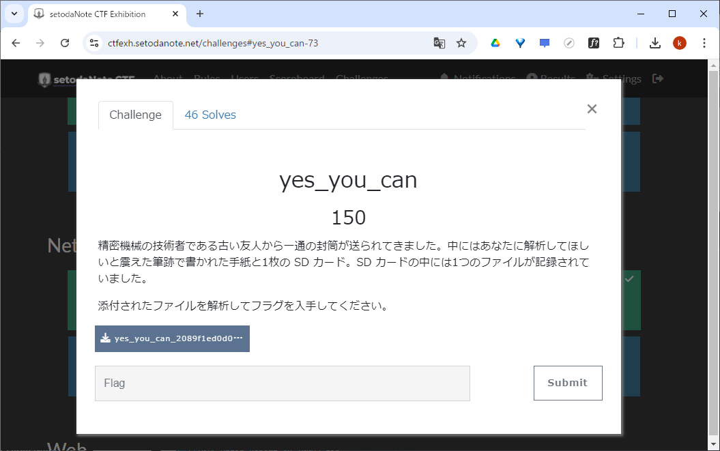Open the Chrome three-dot menu
720x451 pixels.
point(704,43)
